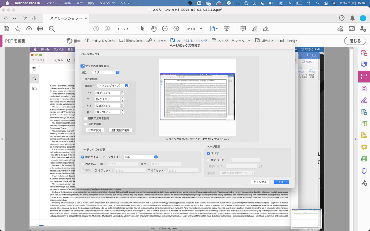Click the 左 margin value field
370x231 pixels.
tap(107, 106)
